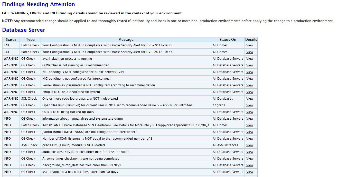Click the Message column header
338x177 pixels.
[126, 40]
